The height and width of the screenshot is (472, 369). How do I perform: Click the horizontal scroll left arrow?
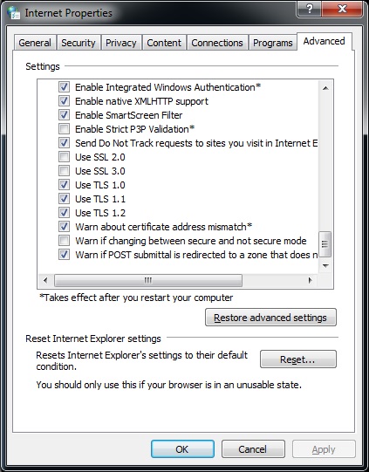pos(45,281)
